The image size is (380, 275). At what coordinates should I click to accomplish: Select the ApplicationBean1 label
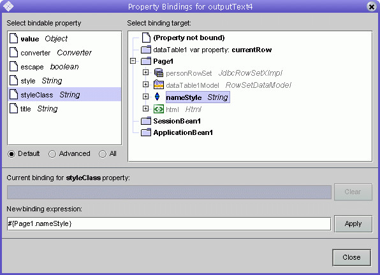(183, 132)
